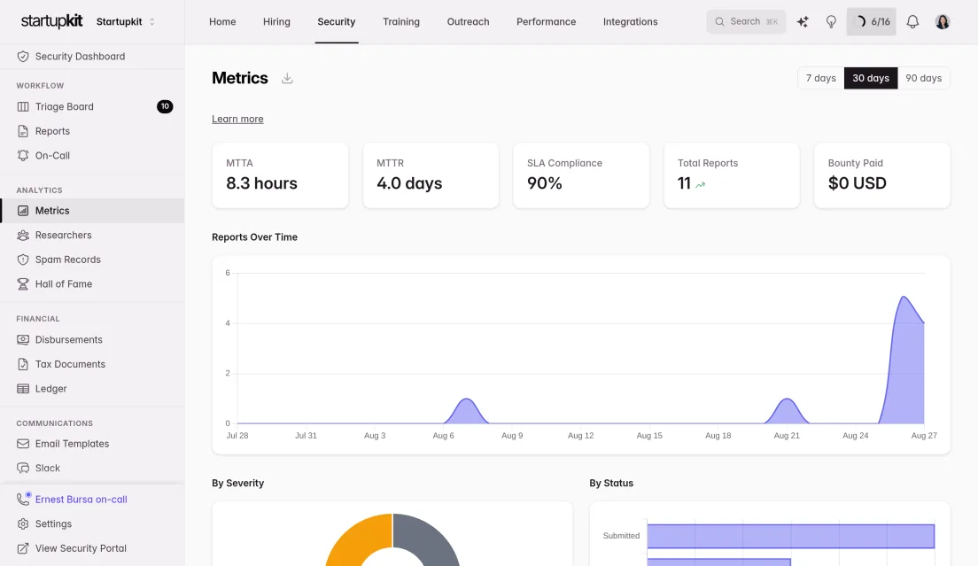Click the Total Reports trend arrow icon

coord(701,184)
